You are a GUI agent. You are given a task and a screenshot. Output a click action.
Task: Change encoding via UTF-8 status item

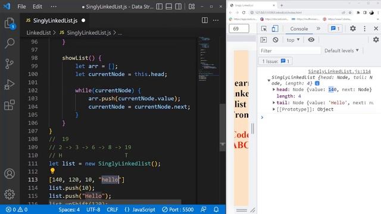pyautogui.click(x=93, y=209)
